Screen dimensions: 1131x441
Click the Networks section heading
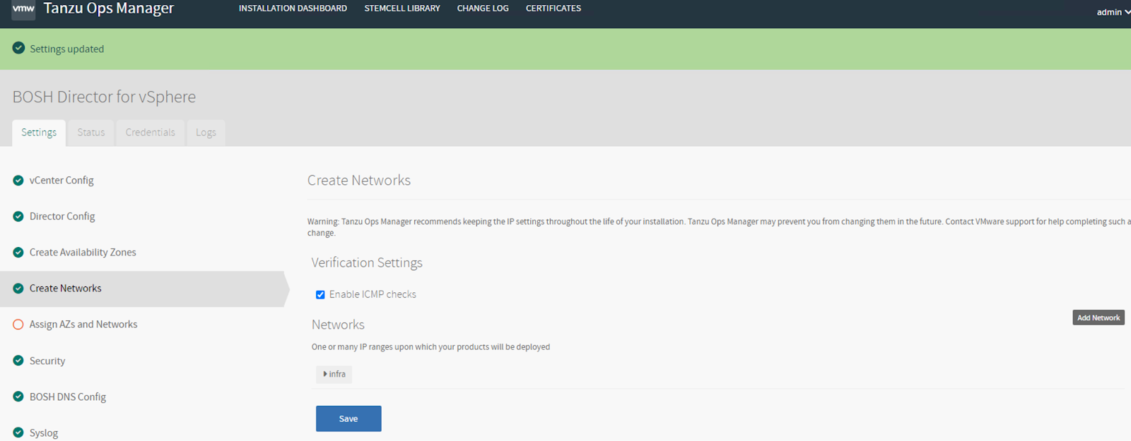coord(338,325)
